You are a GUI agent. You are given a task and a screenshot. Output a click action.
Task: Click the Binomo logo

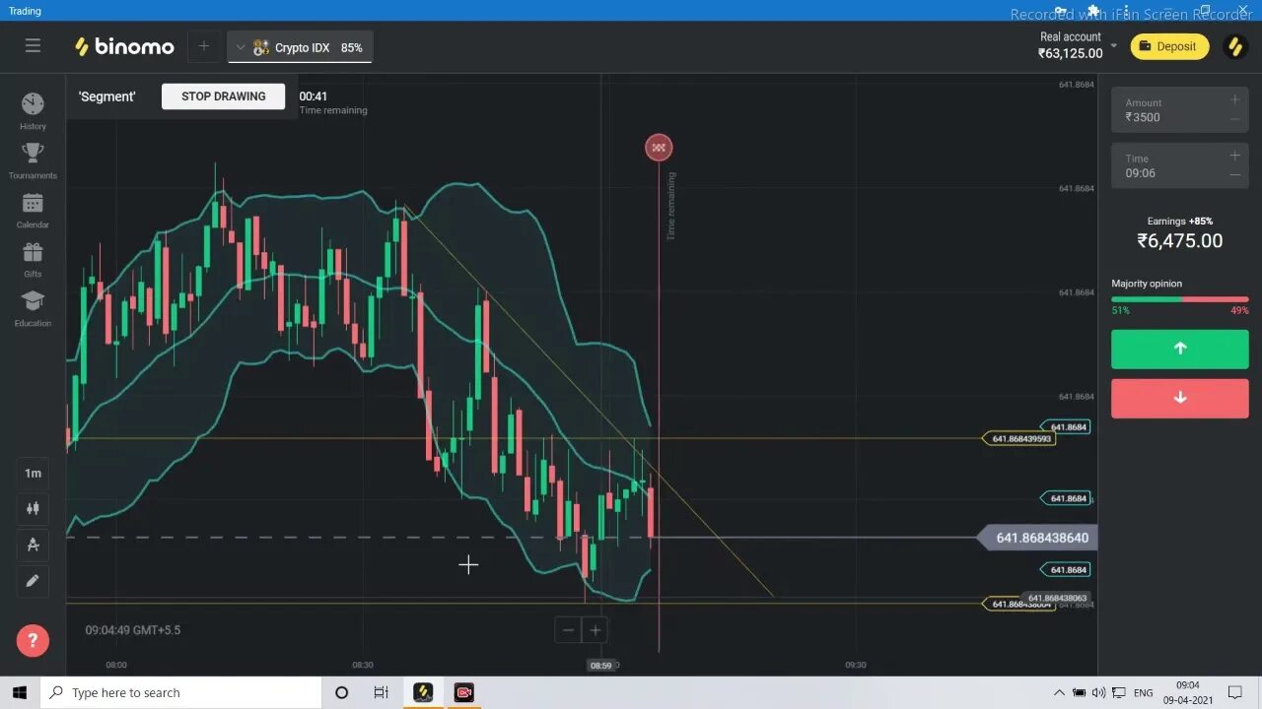pos(125,46)
